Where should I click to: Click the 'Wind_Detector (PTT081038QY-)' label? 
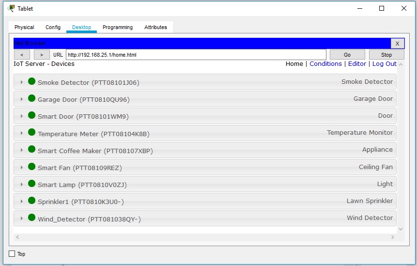[89, 219]
